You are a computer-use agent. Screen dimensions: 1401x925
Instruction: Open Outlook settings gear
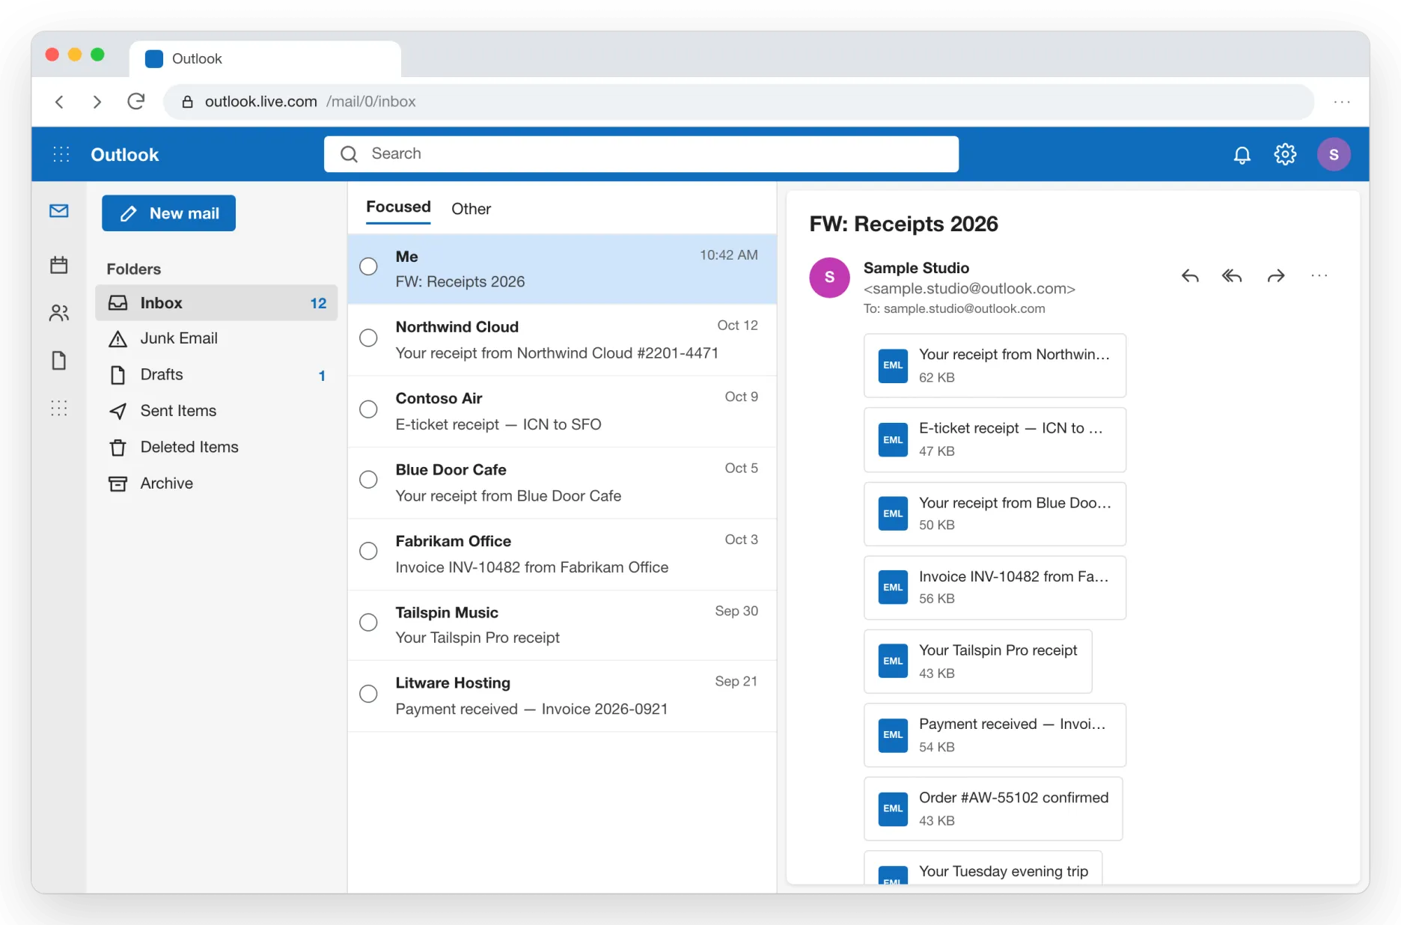[1285, 154]
